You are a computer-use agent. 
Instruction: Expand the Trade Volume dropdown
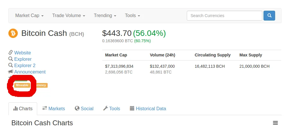click(x=69, y=16)
